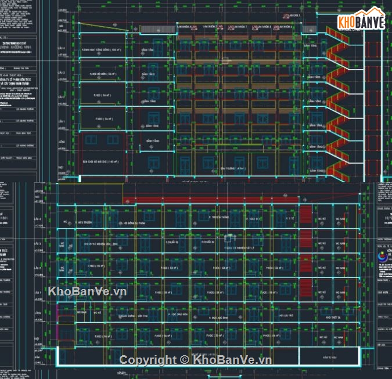
Task: Click the P.HỌC BỘ MÔN (54 m²) room label
Action: [103, 74]
